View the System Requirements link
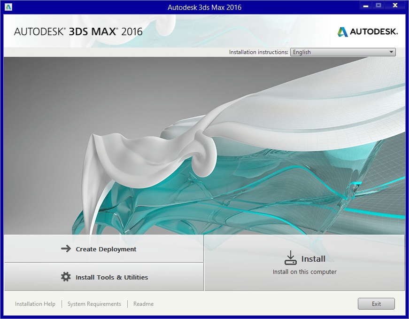The width and height of the screenshot is (409, 319). [94, 304]
